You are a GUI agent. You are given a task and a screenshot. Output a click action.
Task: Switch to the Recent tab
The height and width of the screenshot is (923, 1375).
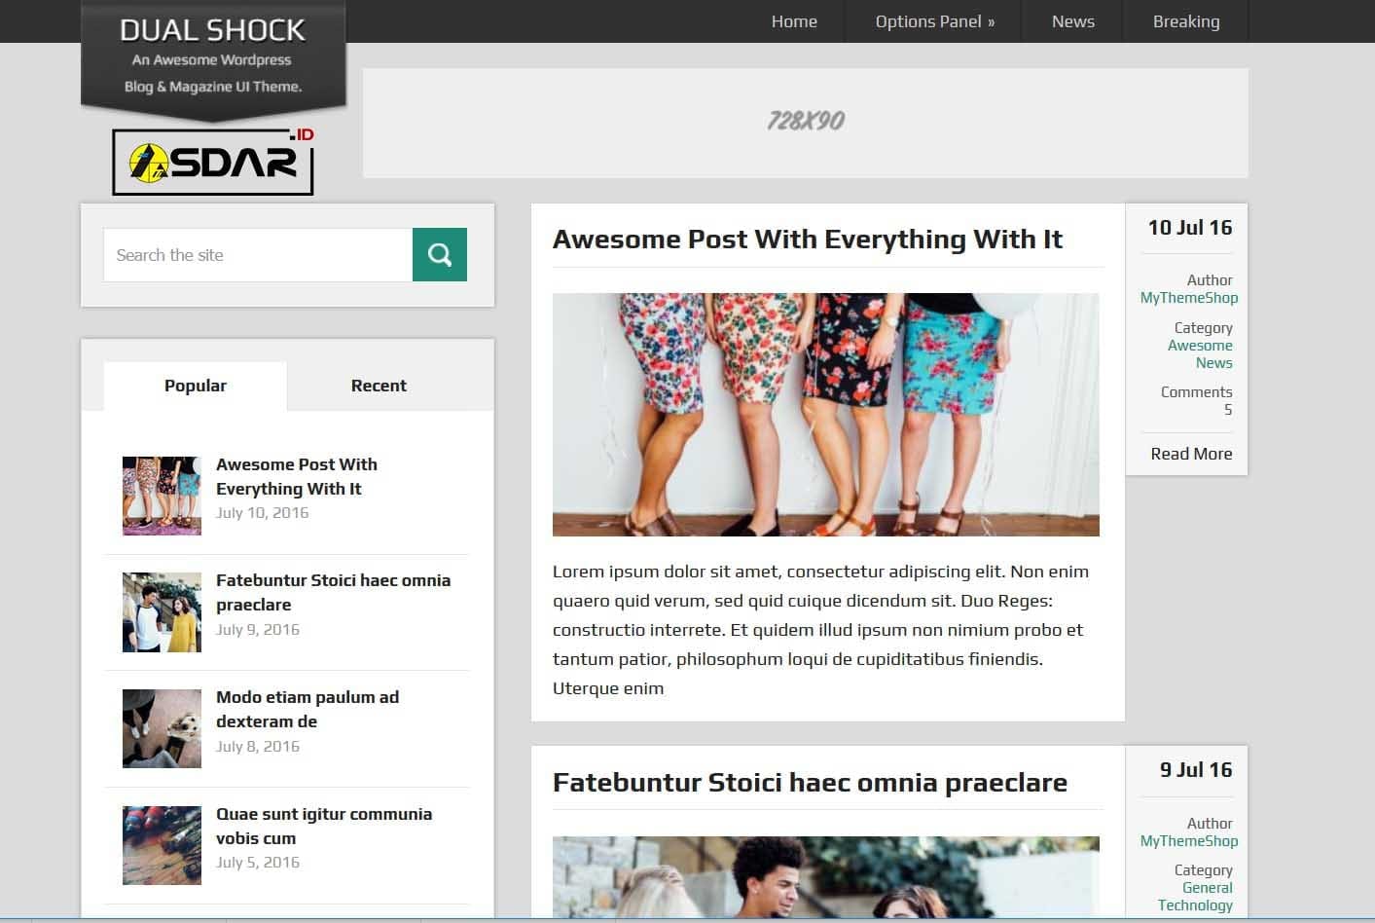[379, 386]
